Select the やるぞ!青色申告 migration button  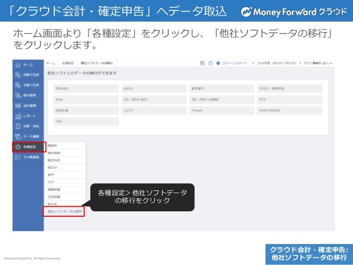coord(289,89)
